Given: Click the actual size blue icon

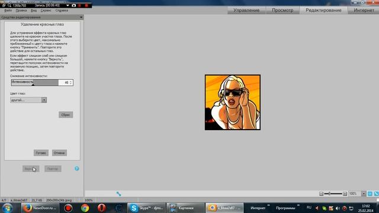Looking at the screenshot, I should tap(370, 193).
